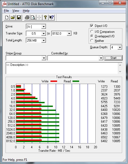Uncheck the Direct I/O checkbox
This screenshot has height=164, width=128.
92,26
